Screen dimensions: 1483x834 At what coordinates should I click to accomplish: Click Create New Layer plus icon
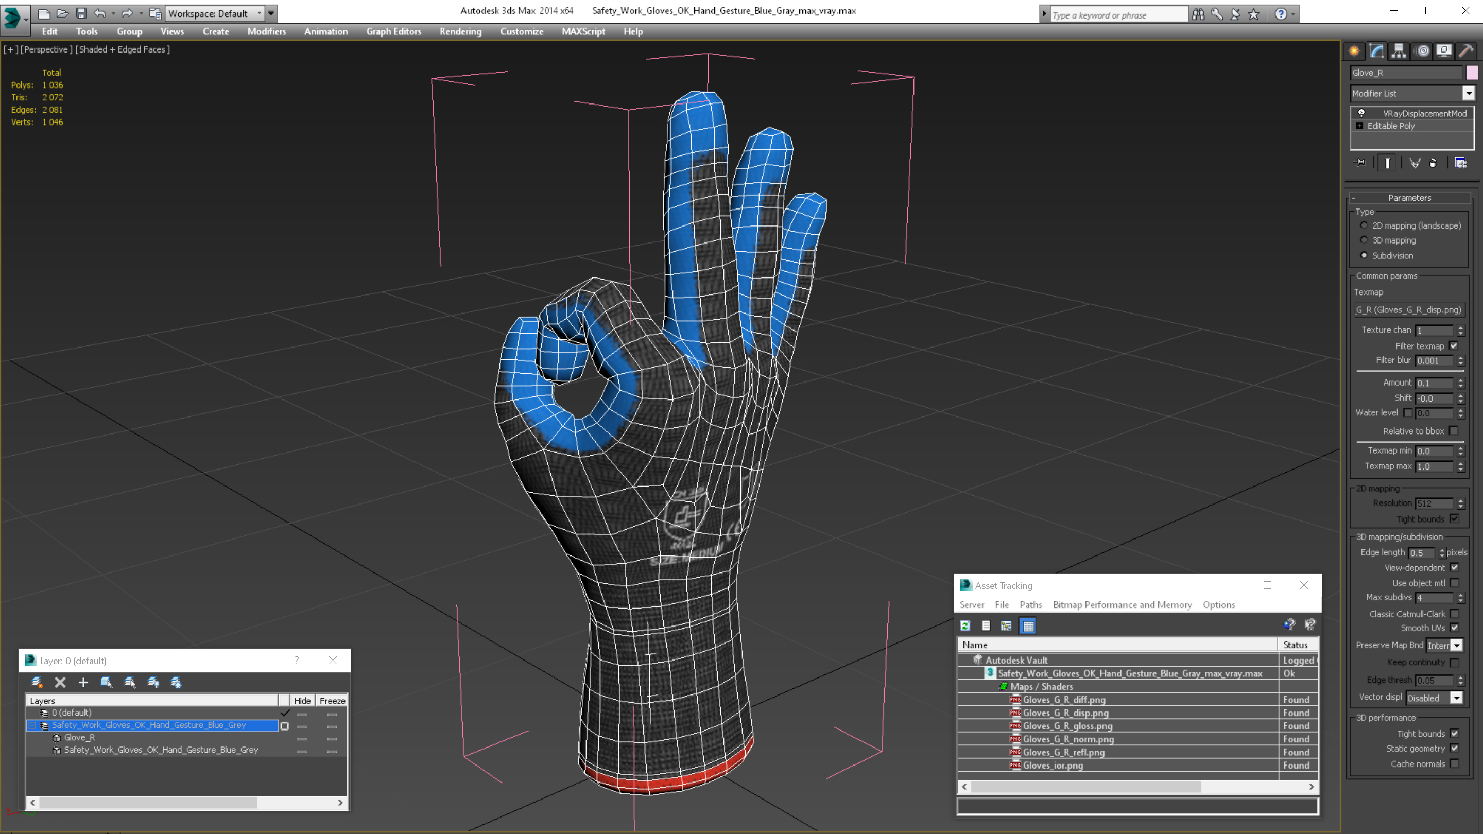pyautogui.click(x=83, y=683)
